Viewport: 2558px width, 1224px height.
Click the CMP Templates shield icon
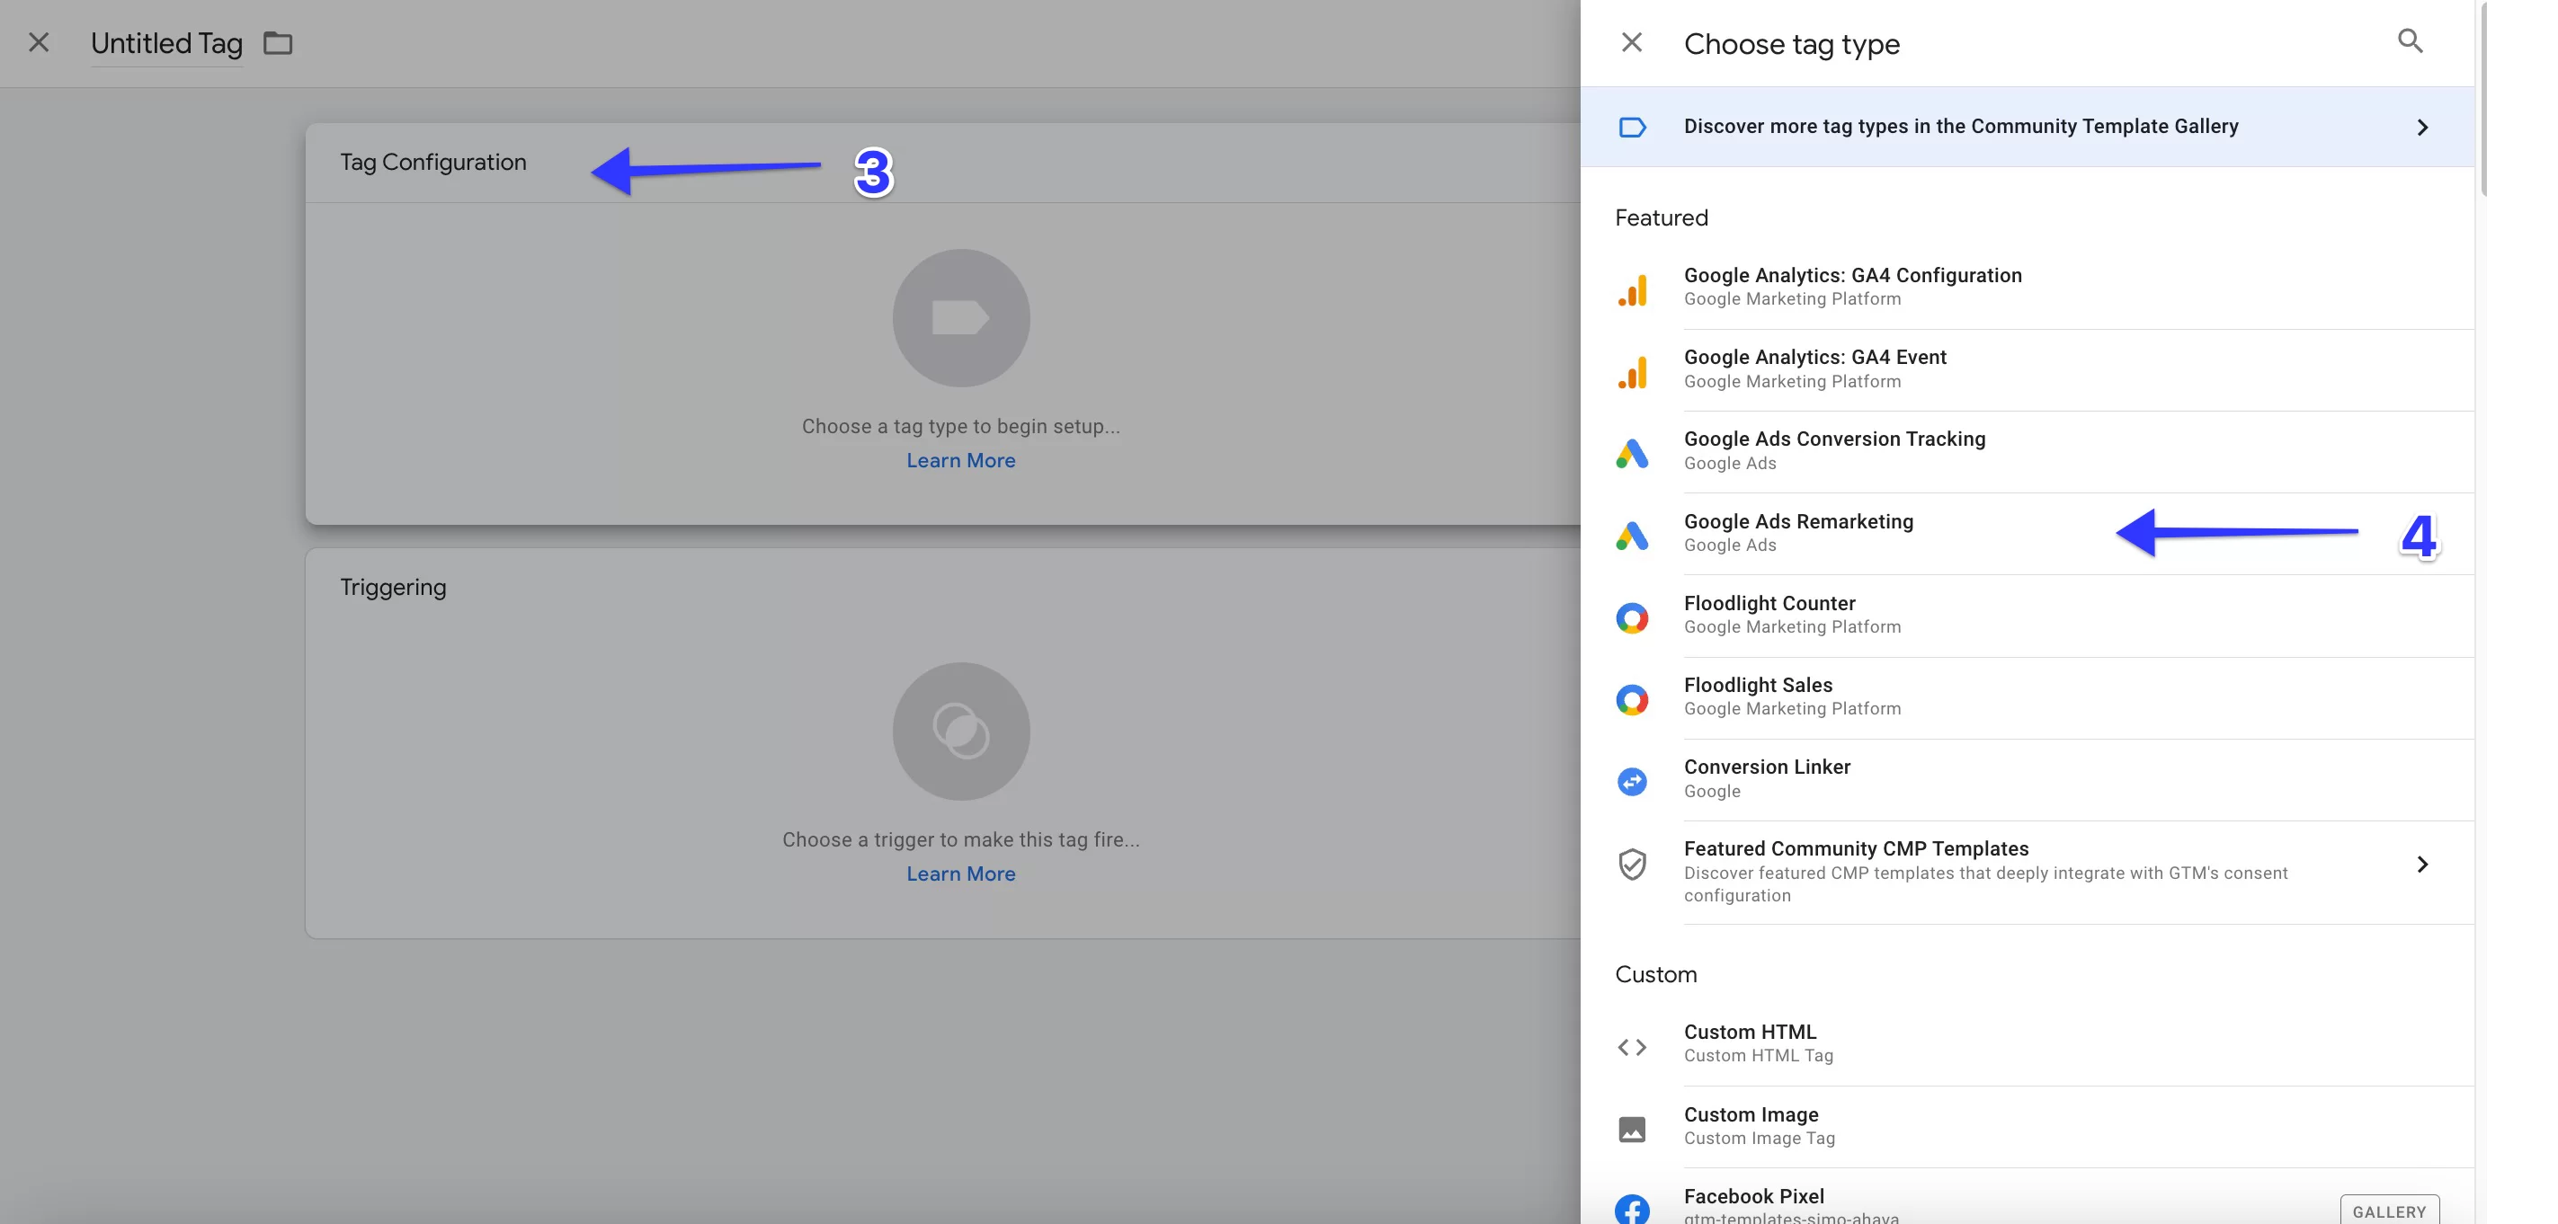coord(1633,865)
